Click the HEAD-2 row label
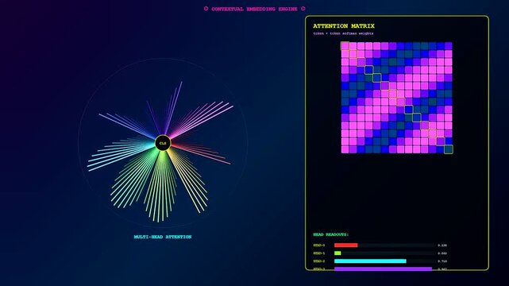509x286 pixels. click(x=319, y=261)
